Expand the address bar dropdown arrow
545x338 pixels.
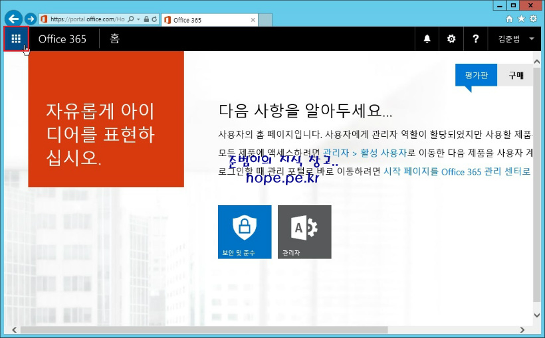pyautogui.click(x=138, y=19)
